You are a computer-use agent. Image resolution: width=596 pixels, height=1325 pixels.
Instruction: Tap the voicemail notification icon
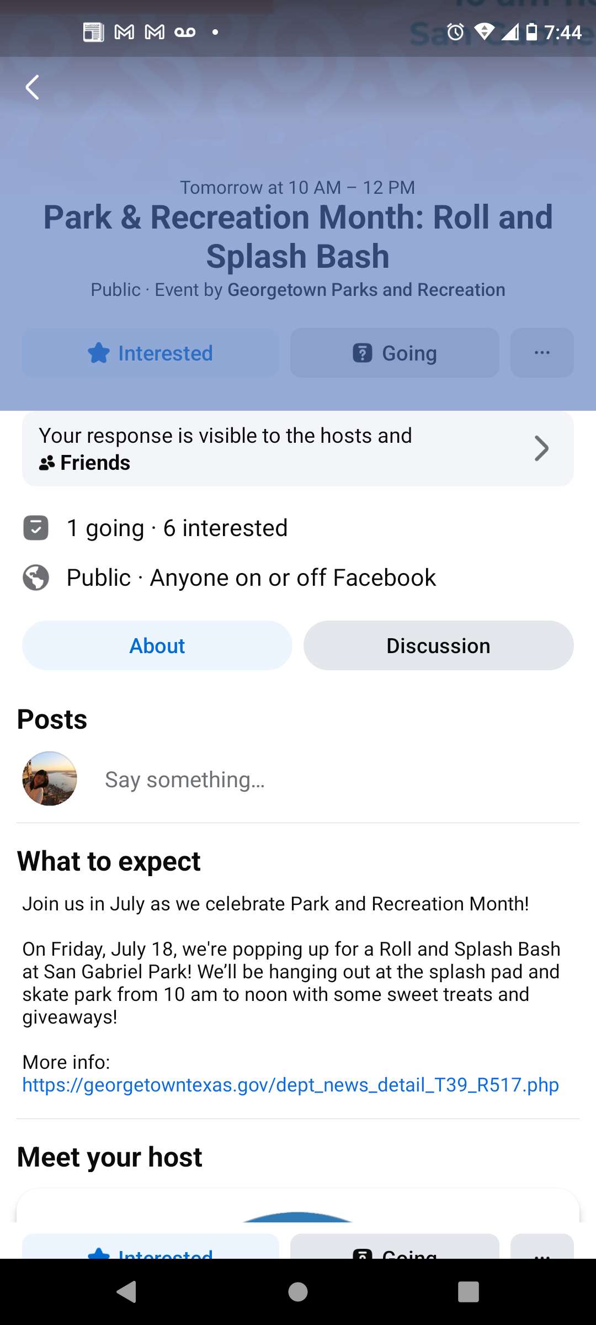(185, 32)
